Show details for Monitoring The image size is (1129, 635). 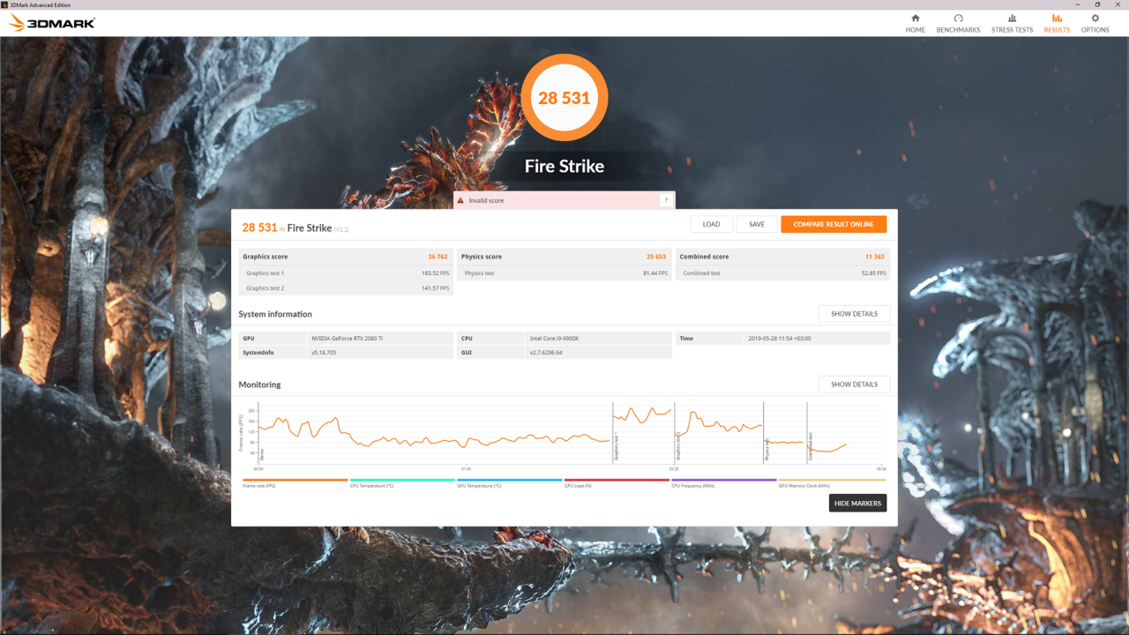click(x=854, y=385)
